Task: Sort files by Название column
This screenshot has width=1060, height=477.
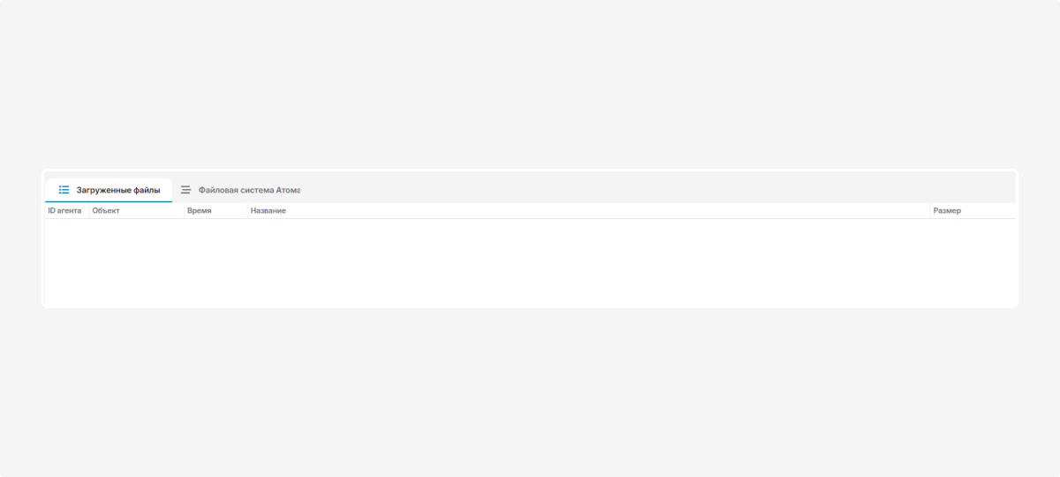Action: point(269,211)
